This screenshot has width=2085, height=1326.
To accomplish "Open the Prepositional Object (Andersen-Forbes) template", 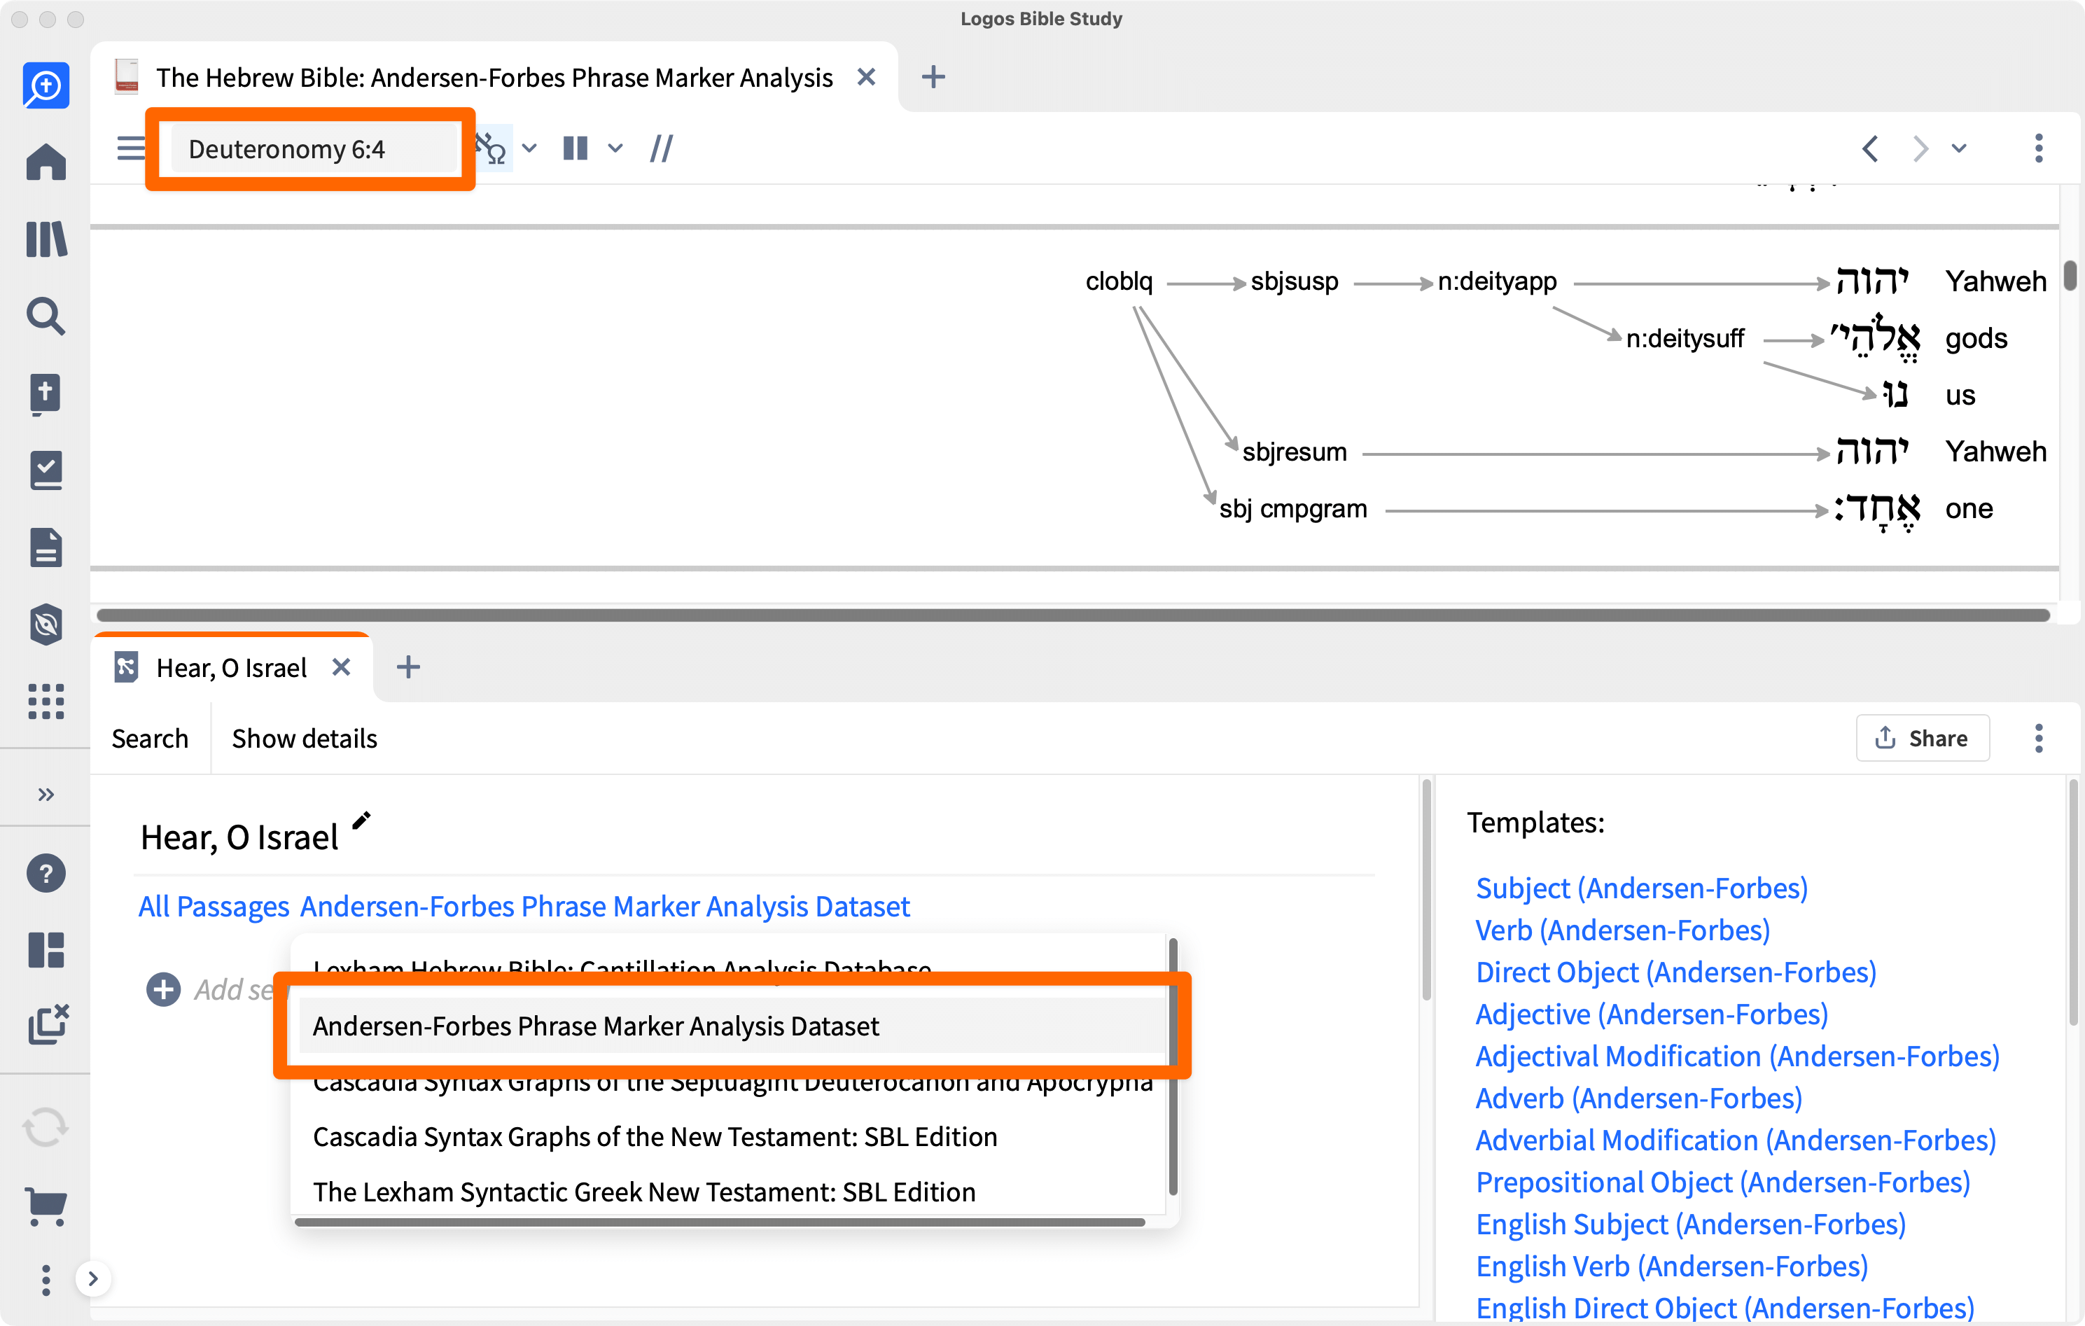I will [x=1722, y=1182].
